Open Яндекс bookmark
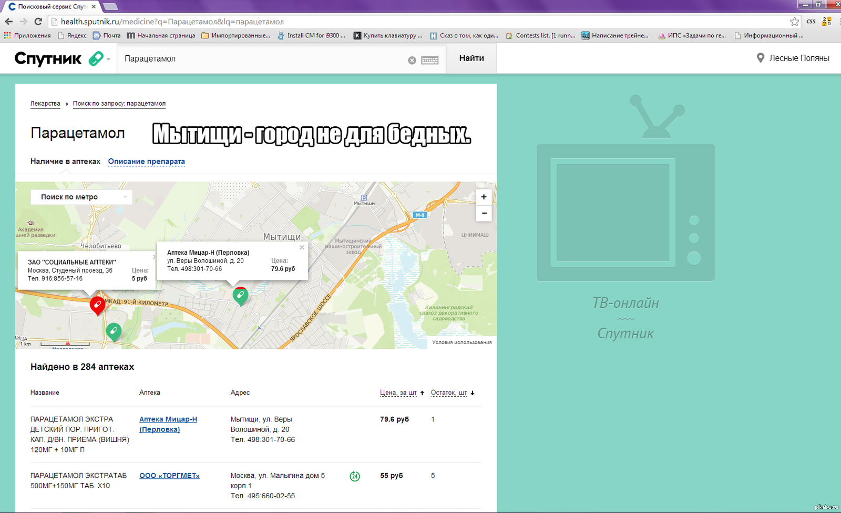This screenshot has width=841, height=513. pos(72,36)
